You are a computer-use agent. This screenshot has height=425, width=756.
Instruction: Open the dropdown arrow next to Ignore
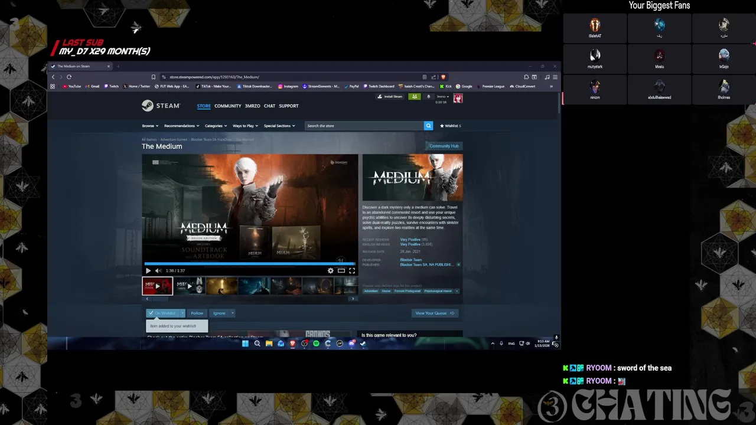point(232,313)
